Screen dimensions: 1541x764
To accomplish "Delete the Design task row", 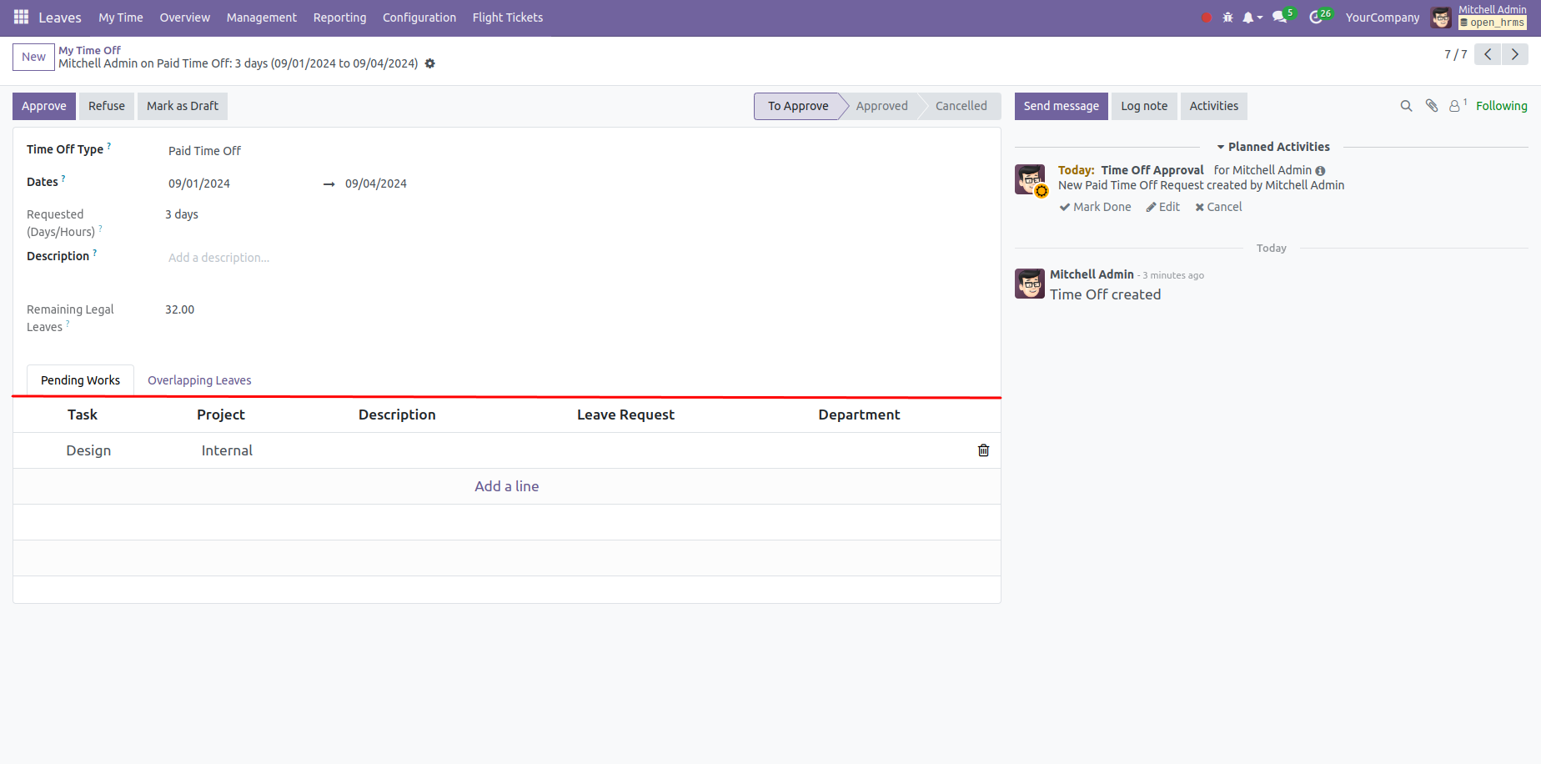I will pyautogui.click(x=983, y=450).
